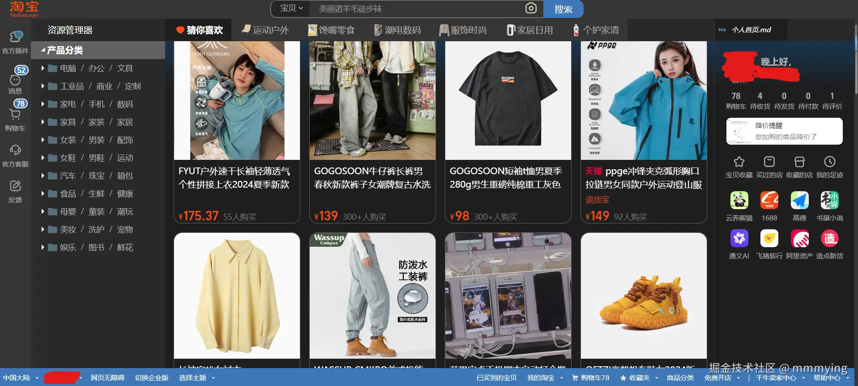
Task: Open 收藏的店 shop icon
Action: [799, 162]
